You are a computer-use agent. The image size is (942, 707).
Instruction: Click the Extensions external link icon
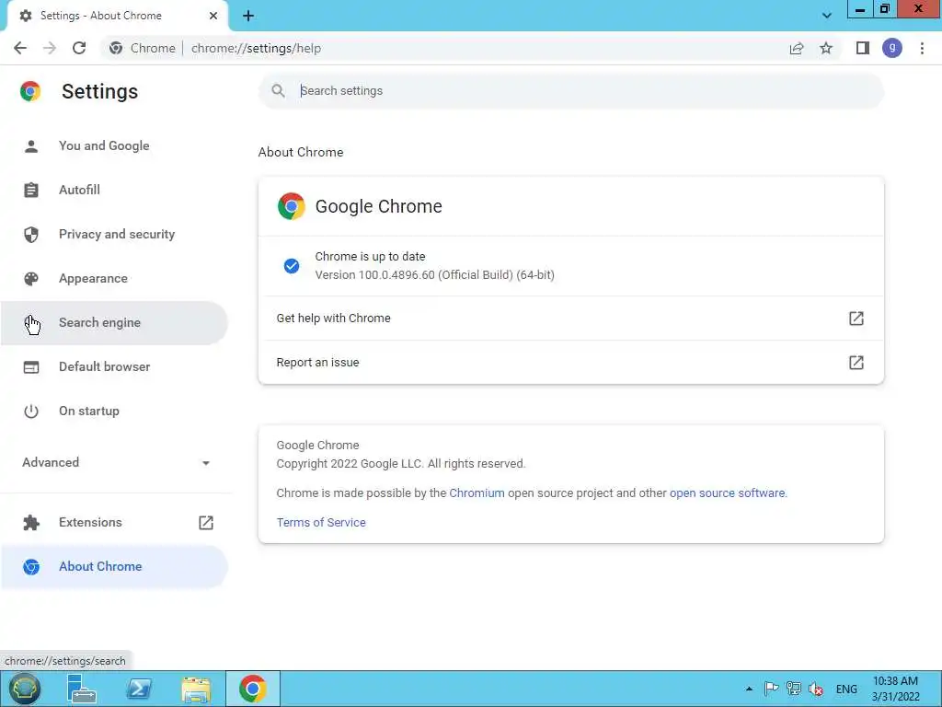pyautogui.click(x=205, y=523)
